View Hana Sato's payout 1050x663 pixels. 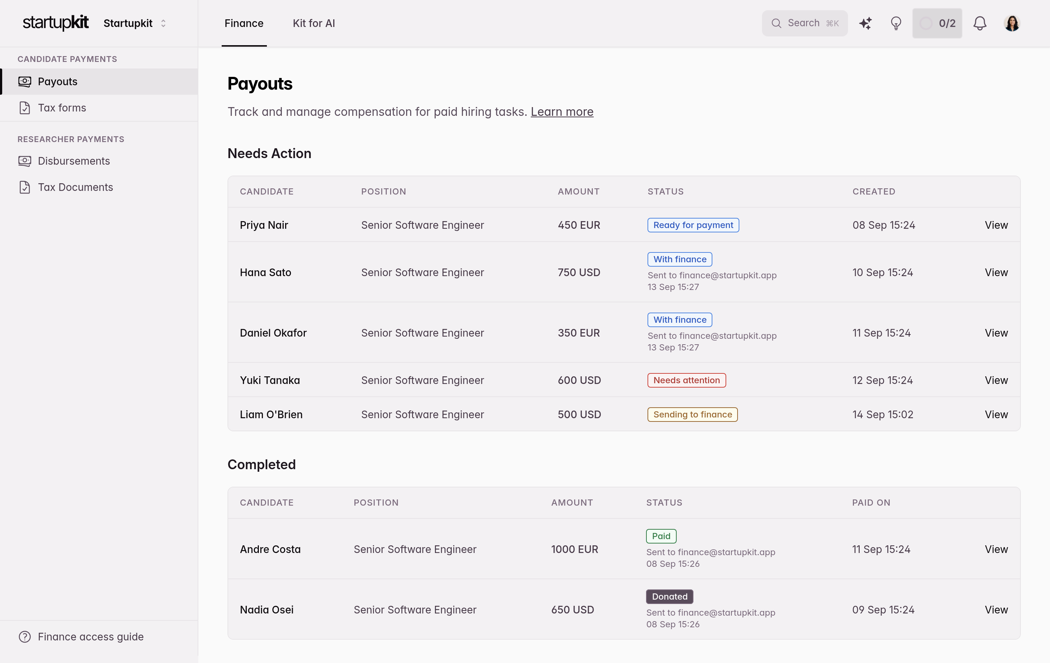click(996, 272)
